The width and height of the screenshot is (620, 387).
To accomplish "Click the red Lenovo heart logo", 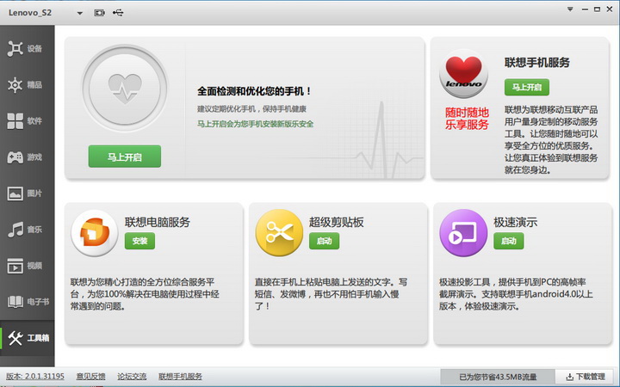I will click(x=463, y=74).
